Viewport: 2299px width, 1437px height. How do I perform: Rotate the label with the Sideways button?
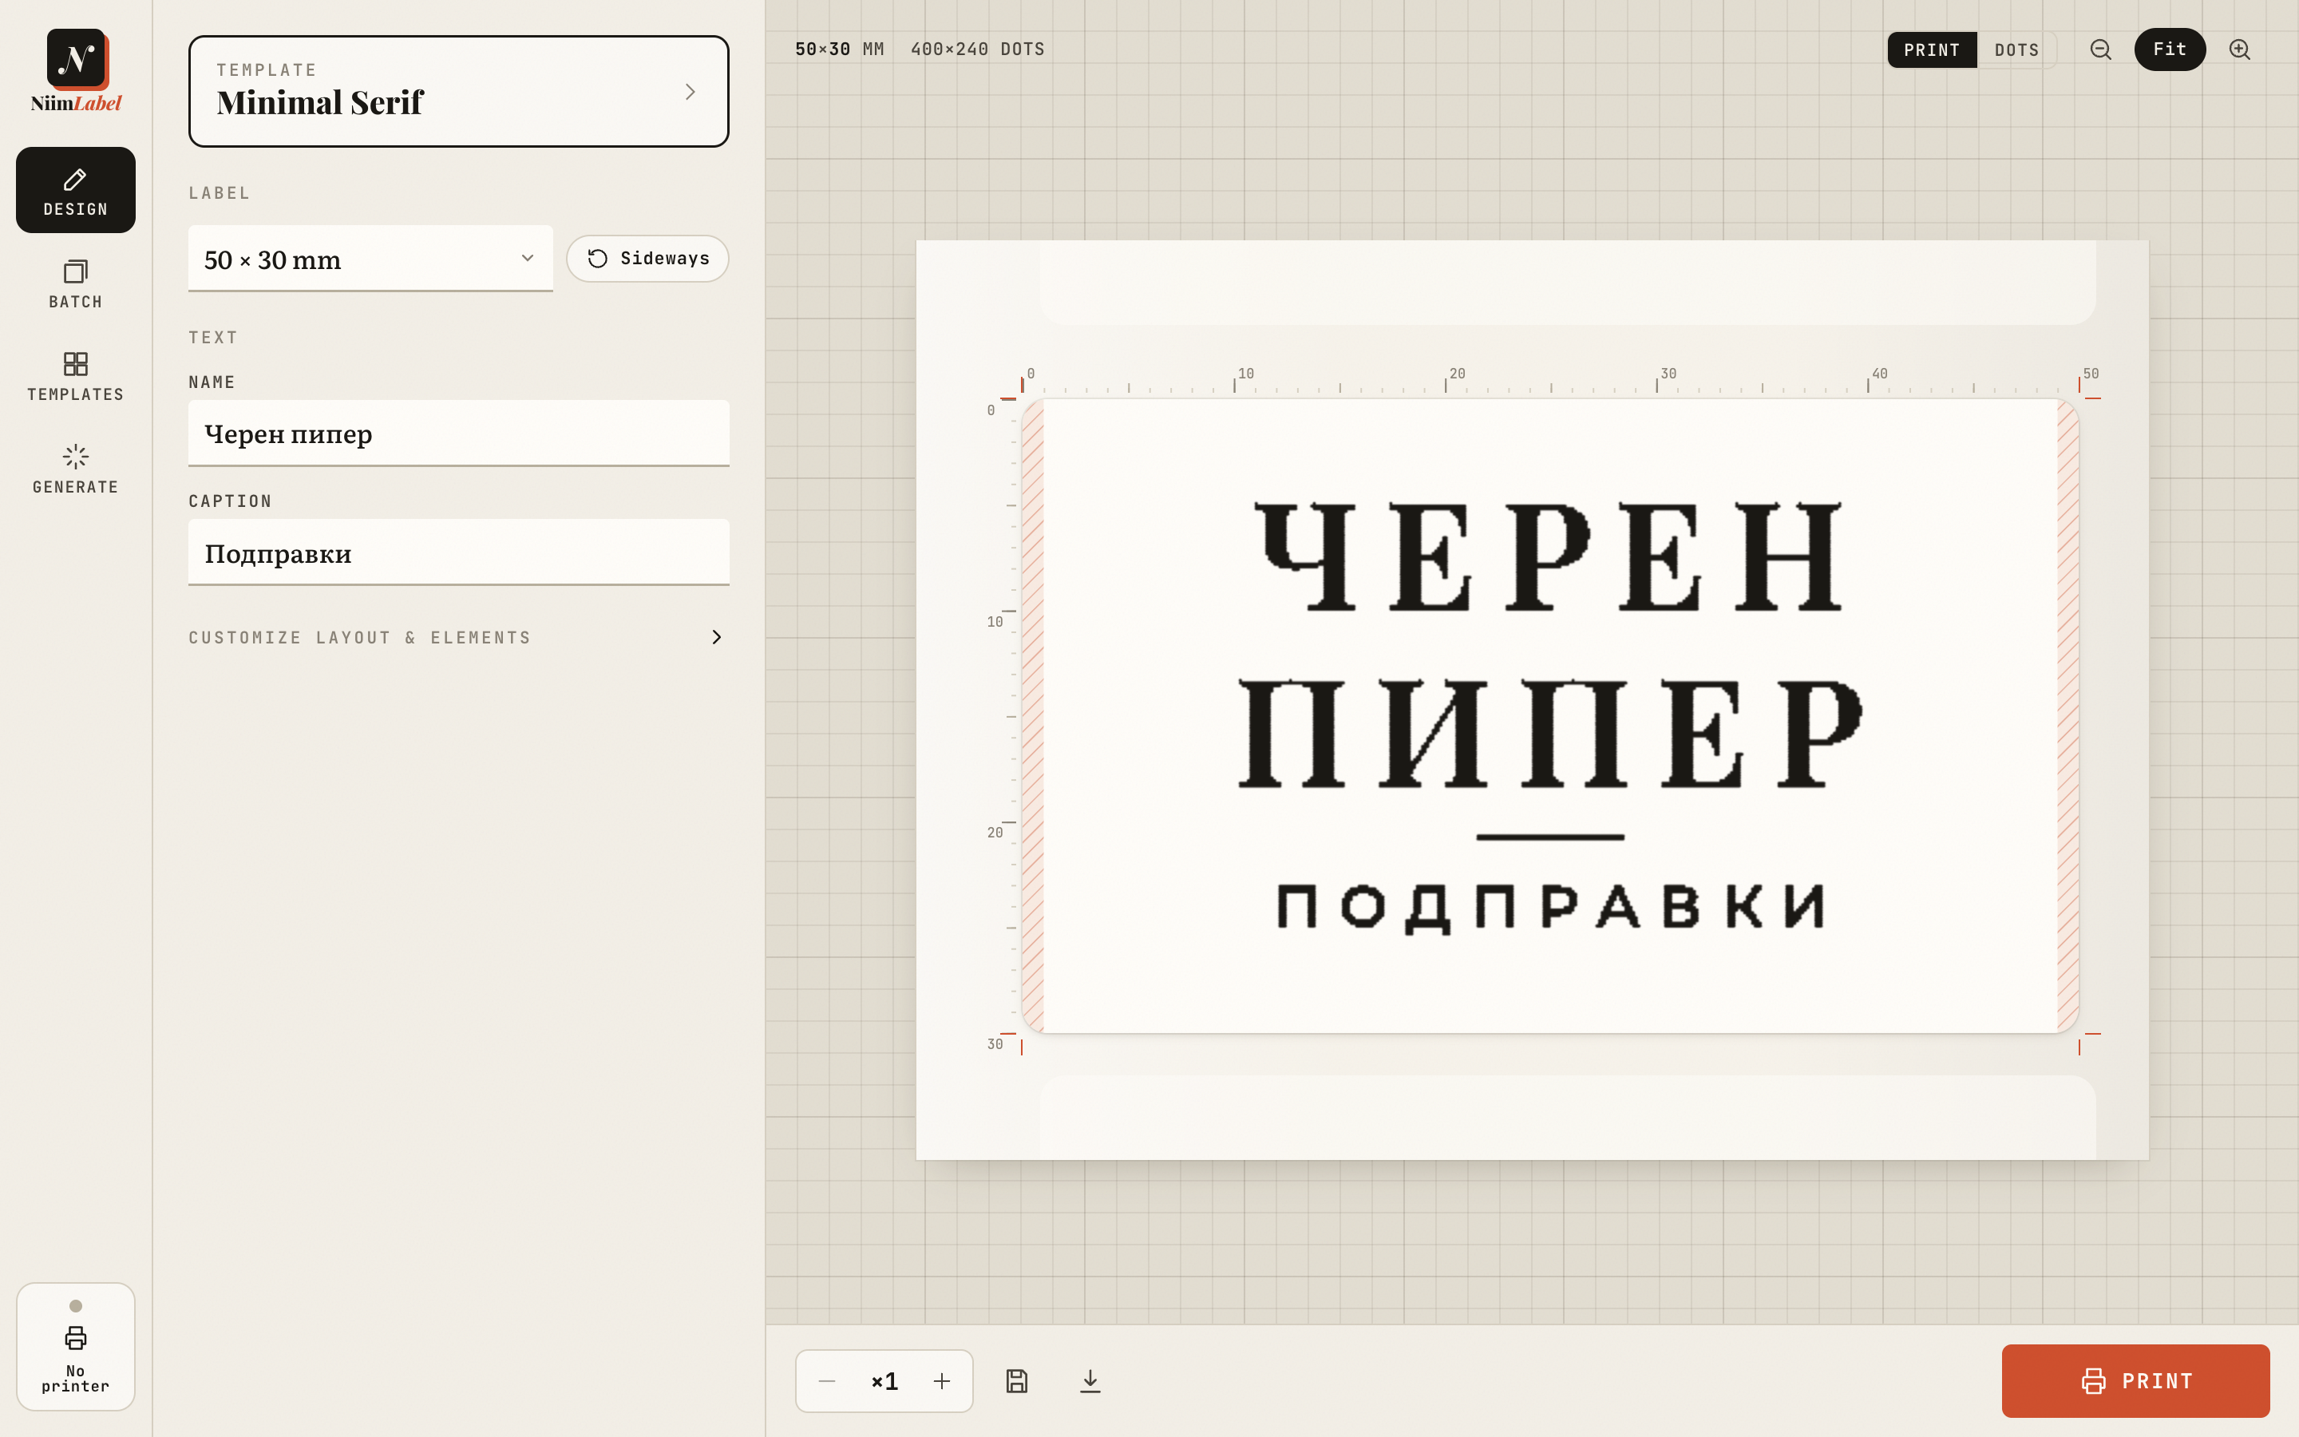point(648,259)
